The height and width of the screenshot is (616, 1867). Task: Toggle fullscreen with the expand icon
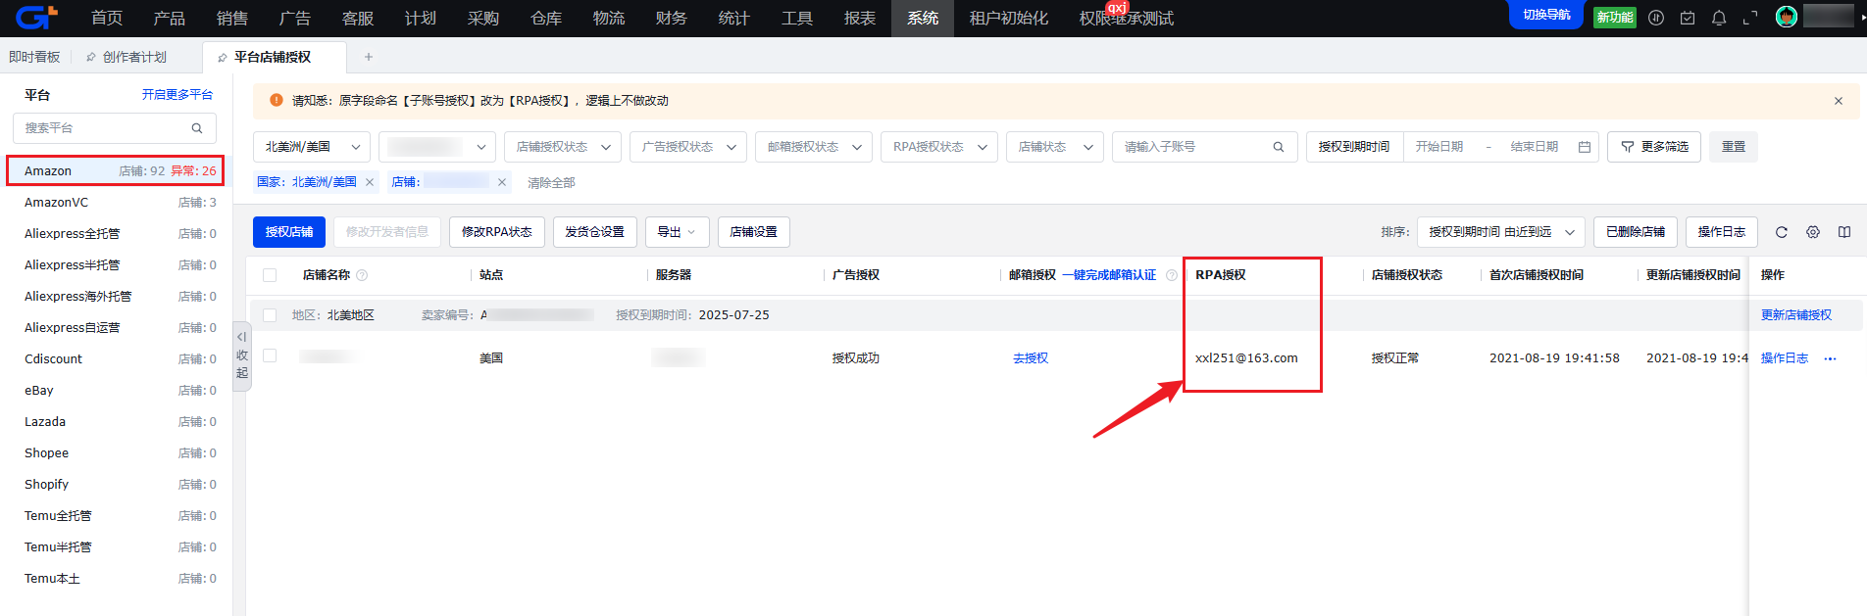click(x=1750, y=18)
